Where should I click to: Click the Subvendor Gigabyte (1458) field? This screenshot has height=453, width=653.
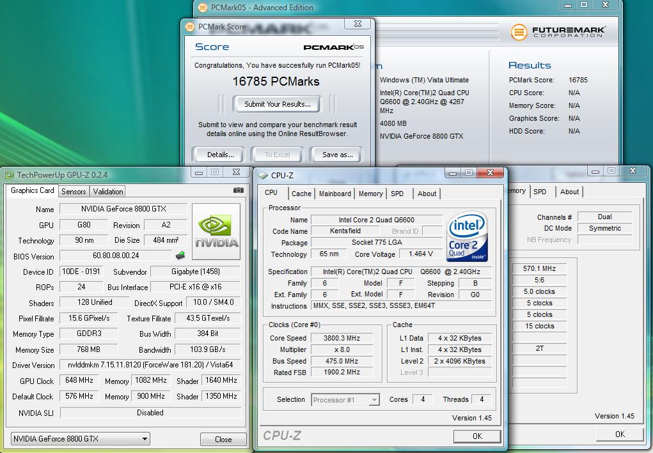(195, 272)
